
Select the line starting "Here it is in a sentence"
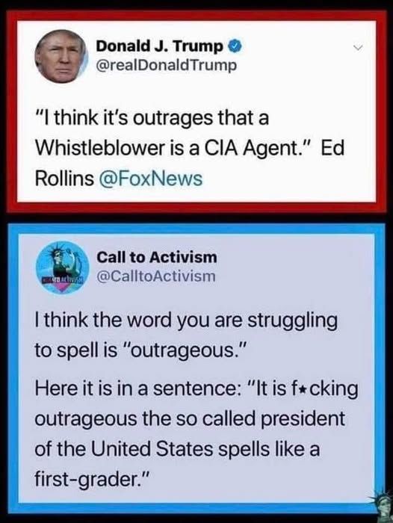pos(196,389)
